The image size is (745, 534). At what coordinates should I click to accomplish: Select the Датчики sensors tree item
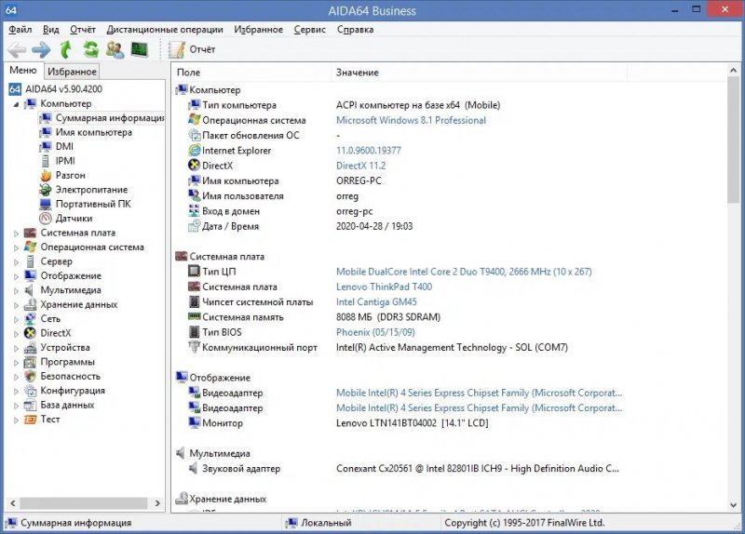(x=74, y=219)
